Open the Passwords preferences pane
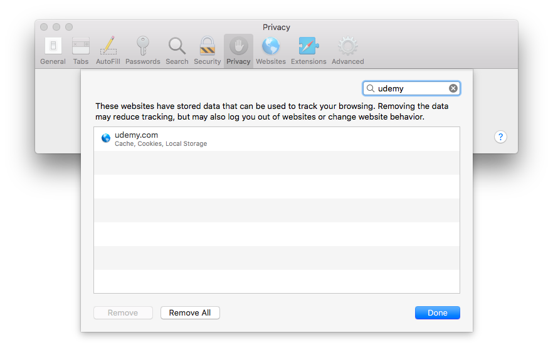This screenshot has width=553, height=345. [x=143, y=51]
